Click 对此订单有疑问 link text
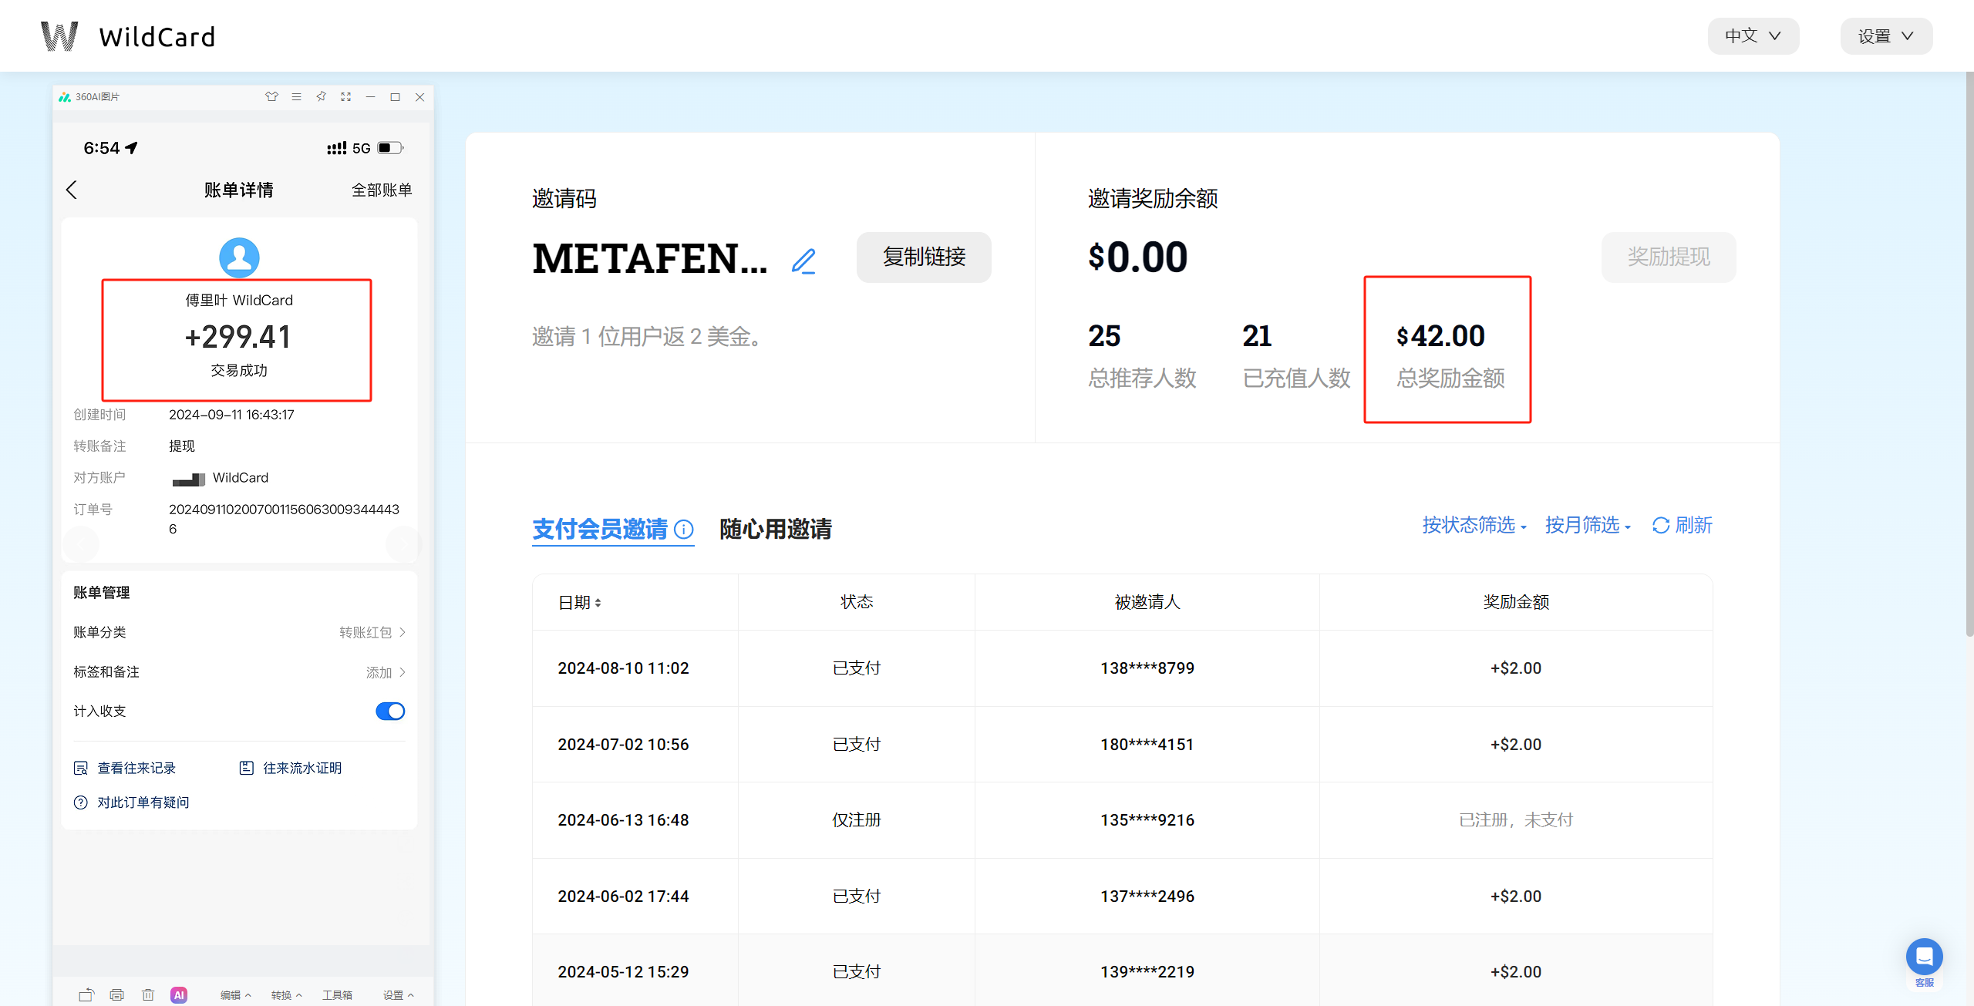The image size is (1974, 1006). tap(143, 802)
